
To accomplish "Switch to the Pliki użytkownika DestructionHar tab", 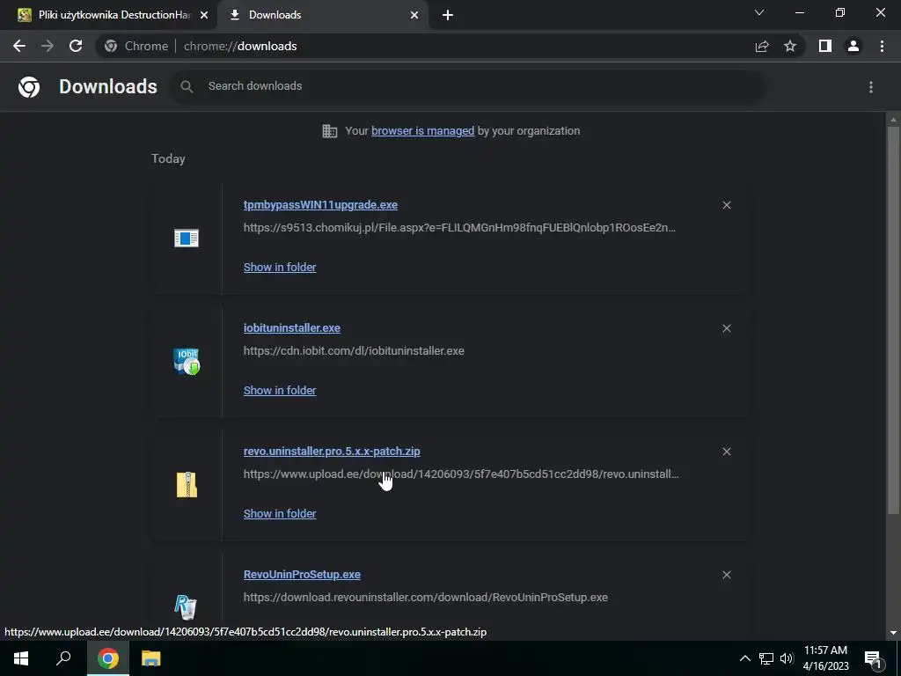I will coord(107,15).
